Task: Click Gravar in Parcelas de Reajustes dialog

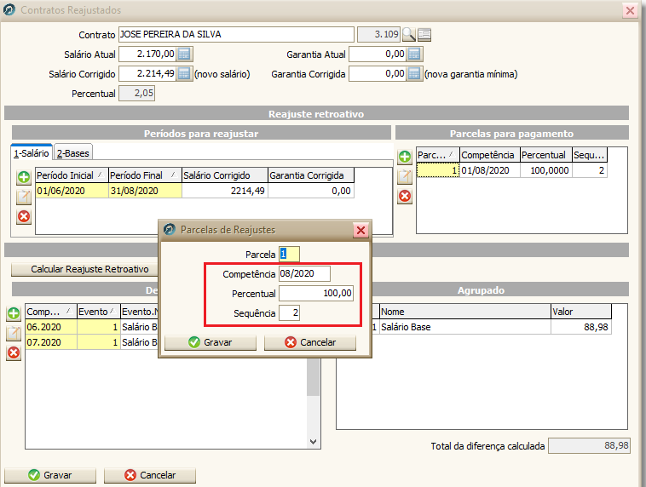Action: (x=211, y=342)
